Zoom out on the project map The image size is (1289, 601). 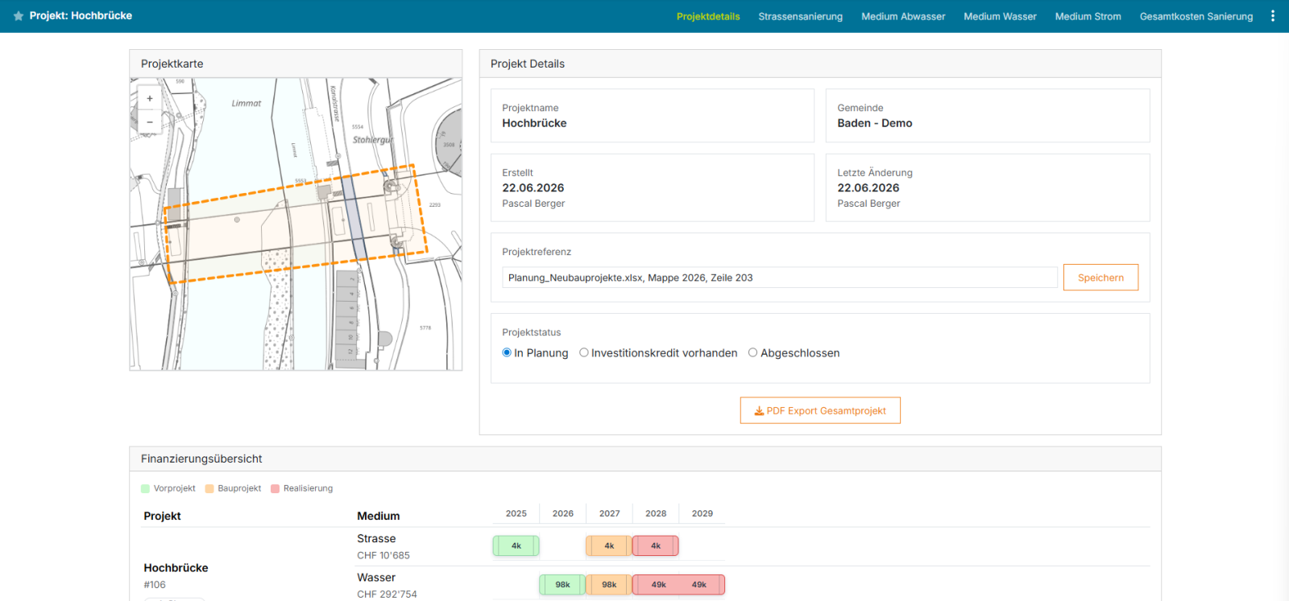[150, 121]
